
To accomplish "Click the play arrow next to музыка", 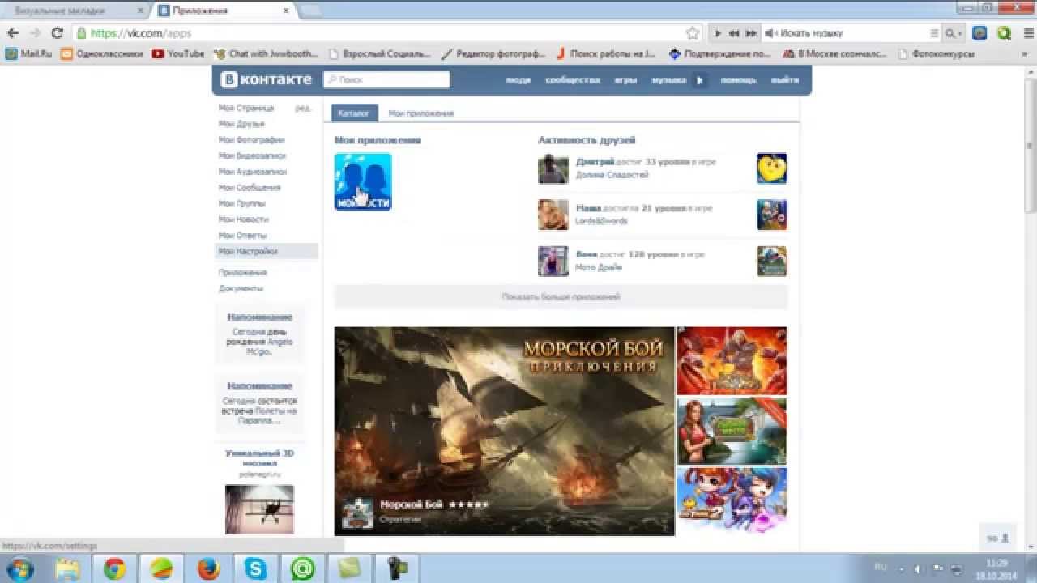I will 700,80.
